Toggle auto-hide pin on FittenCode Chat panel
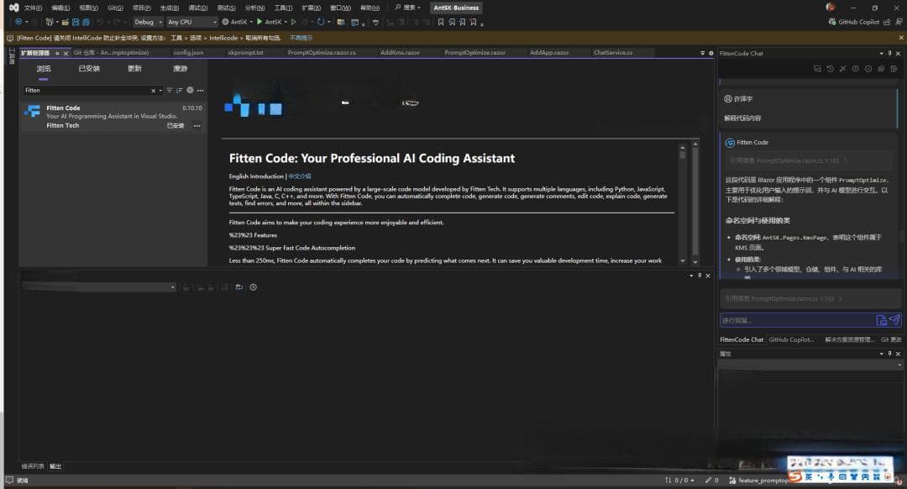Viewport: 907px width, 489px height. pyautogui.click(x=889, y=53)
